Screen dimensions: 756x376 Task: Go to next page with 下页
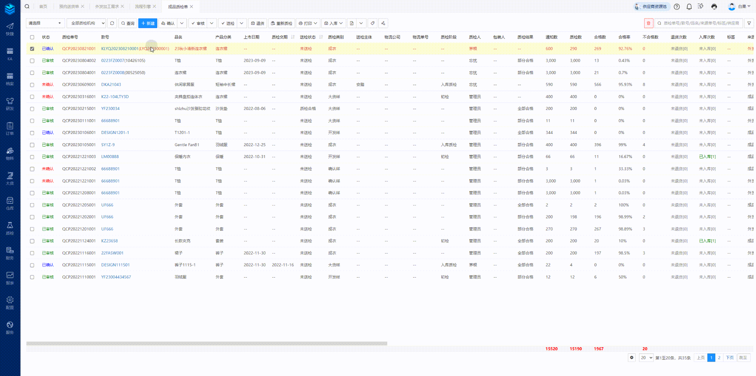(x=729, y=357)
